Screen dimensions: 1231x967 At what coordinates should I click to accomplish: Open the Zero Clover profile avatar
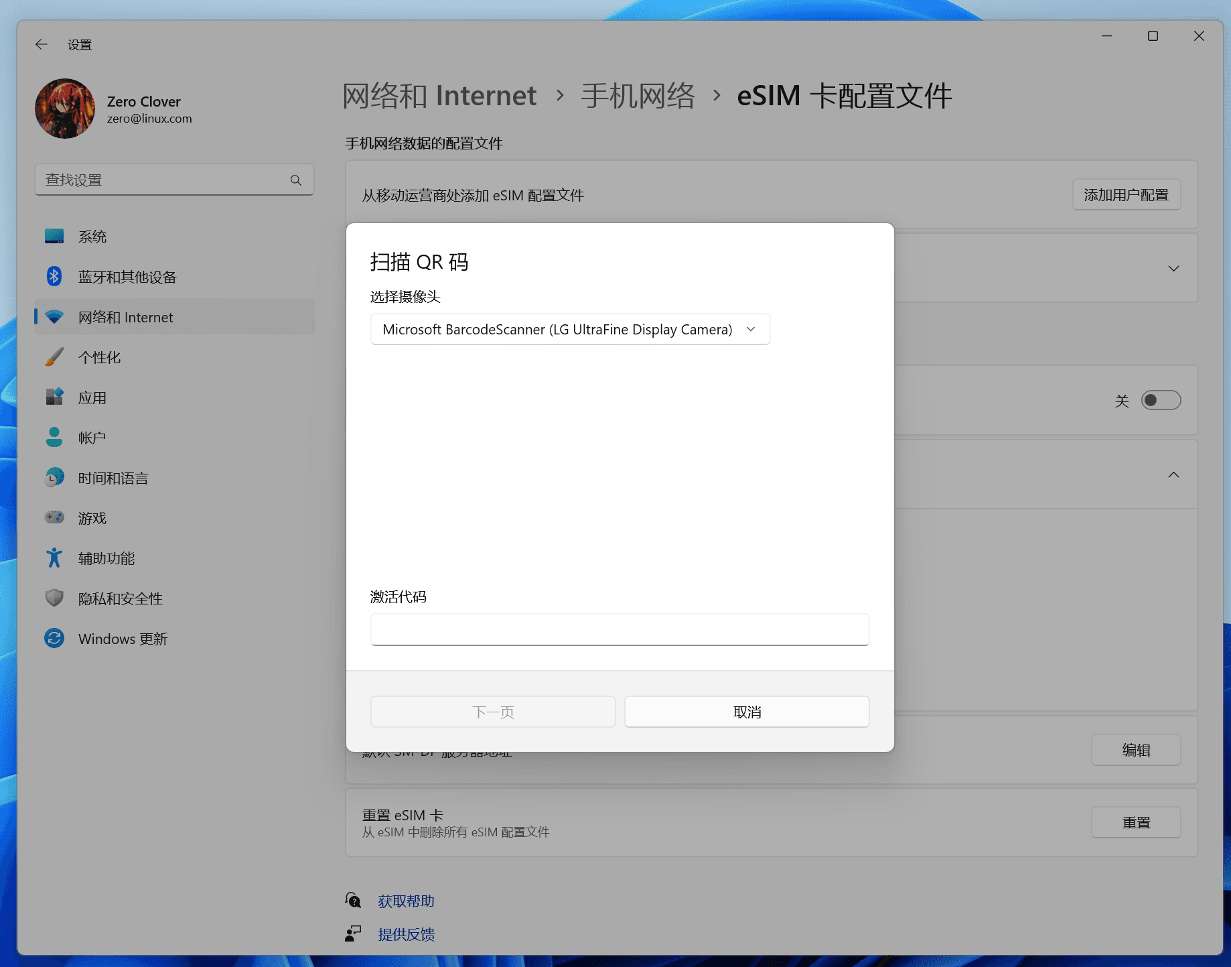[65, 109]
